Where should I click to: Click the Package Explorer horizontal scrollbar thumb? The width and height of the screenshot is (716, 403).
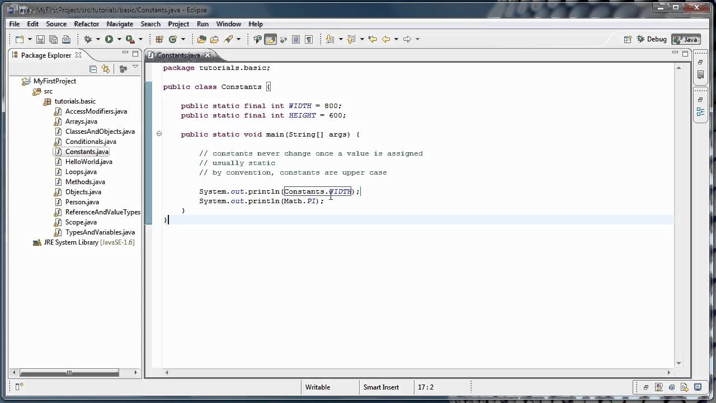(x=69, y=372)
